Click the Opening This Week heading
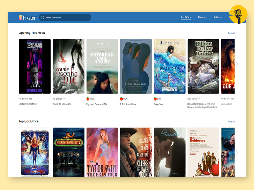The width and height of the screenshot is (254, 190). (32, 33)
